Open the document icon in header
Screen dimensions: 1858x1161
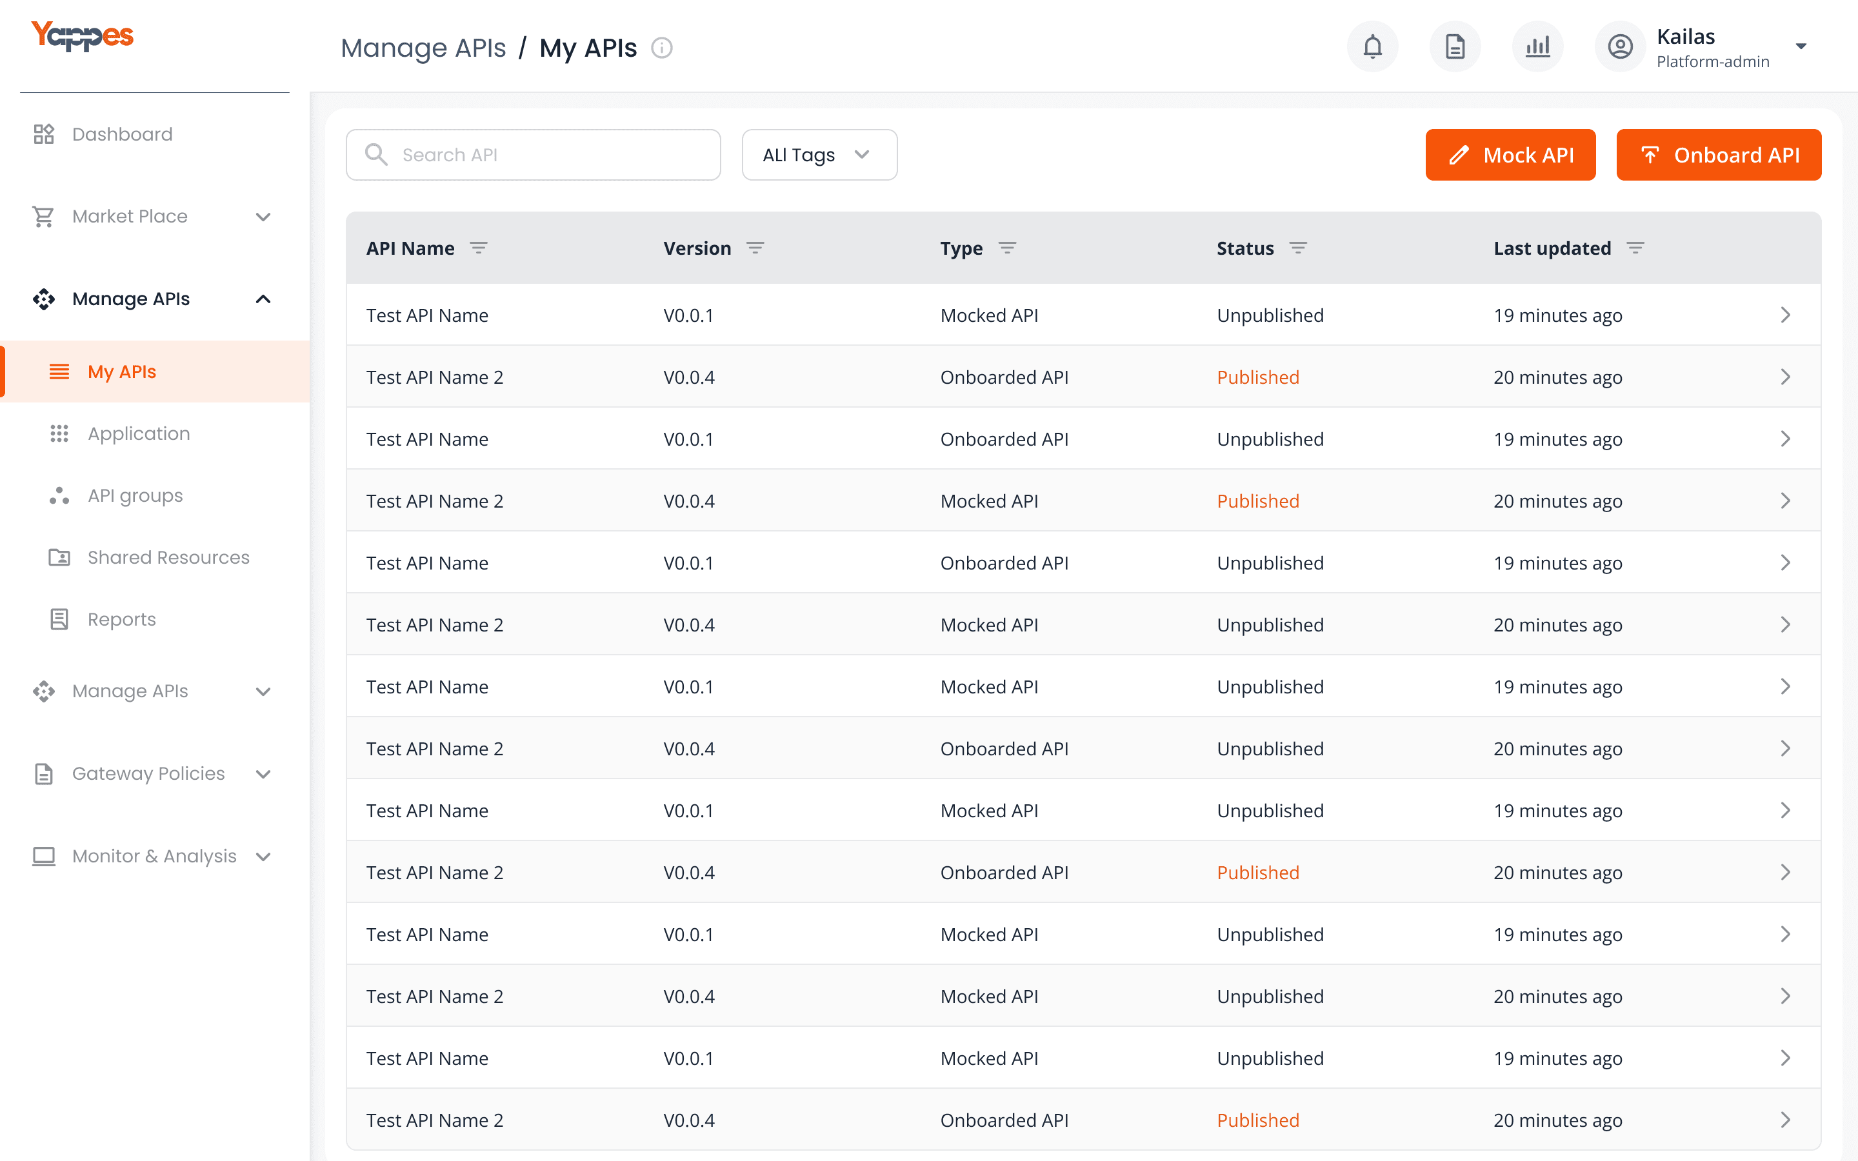pos(1455,48)
